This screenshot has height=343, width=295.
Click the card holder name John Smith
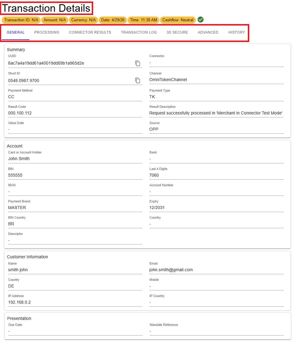(x=19, y=159)
